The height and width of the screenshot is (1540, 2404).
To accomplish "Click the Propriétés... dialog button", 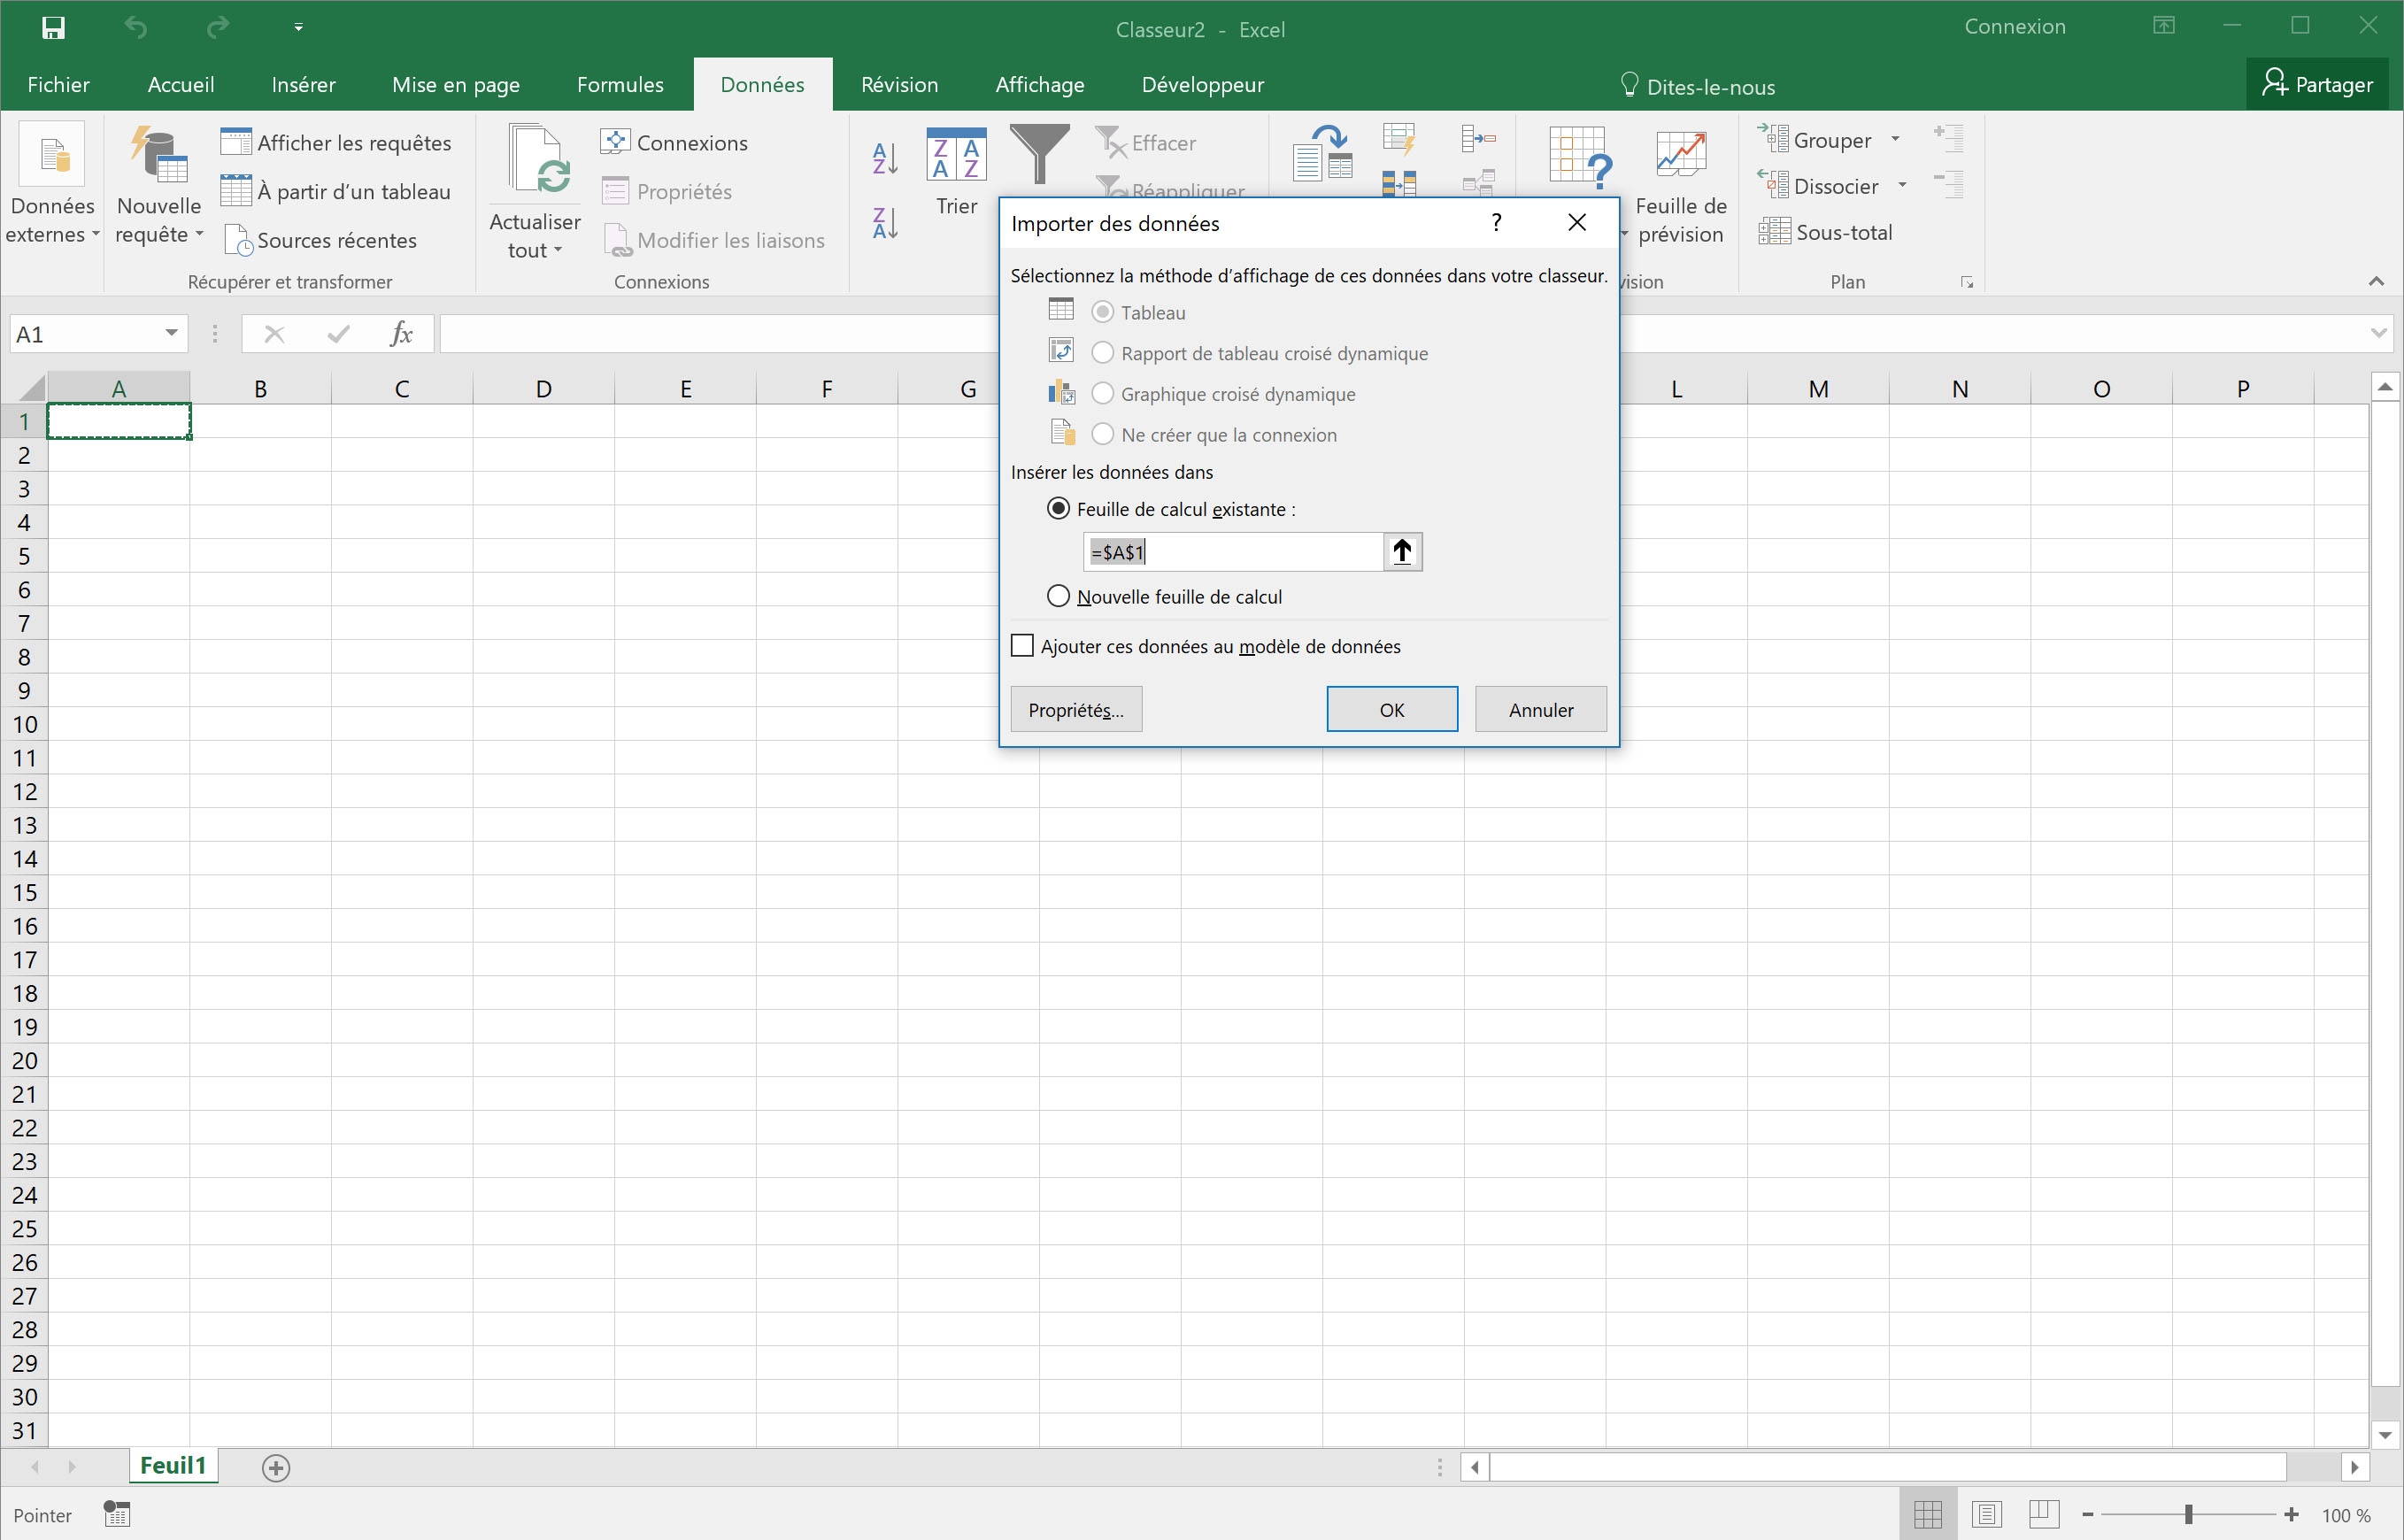I will [1075, 710].
